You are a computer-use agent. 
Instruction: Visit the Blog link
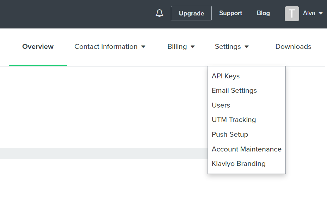[263, 13]
